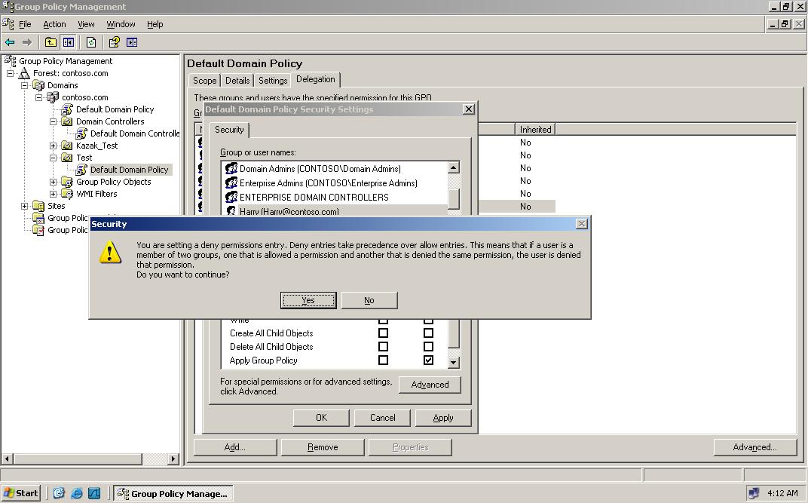This screenshot has width=808, height=503.
Task: Check Deny for Create All Child Objects
Action: pos(428,333)
